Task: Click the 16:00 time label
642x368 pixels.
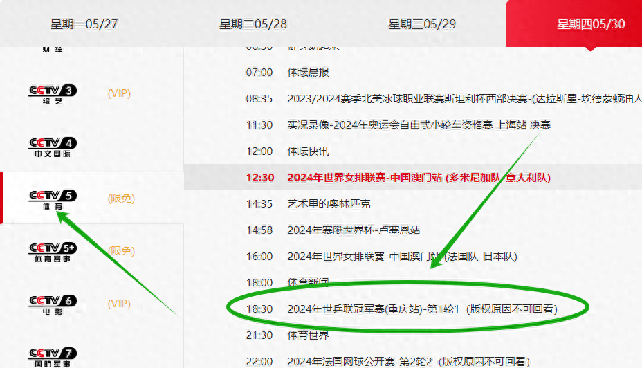Action: [259, 256]
